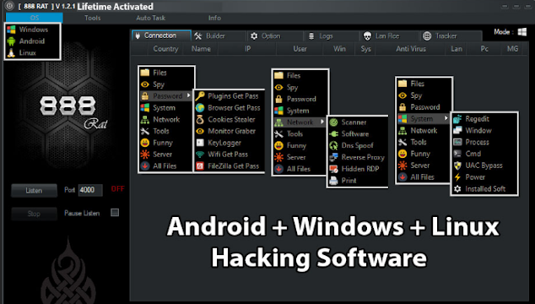Viewport: 535px width, 304px height.
Task: Click the Windows logo beside Mode
Action: pyautogui.click(x=521, y=32)
